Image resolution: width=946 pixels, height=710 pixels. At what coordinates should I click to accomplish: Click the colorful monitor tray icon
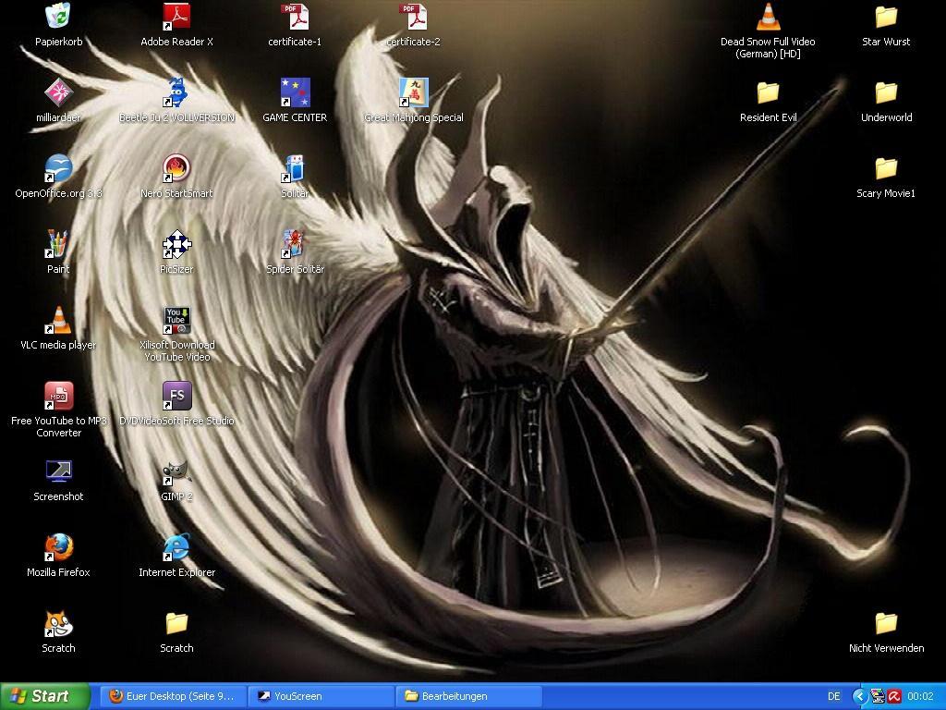(878, 696)
